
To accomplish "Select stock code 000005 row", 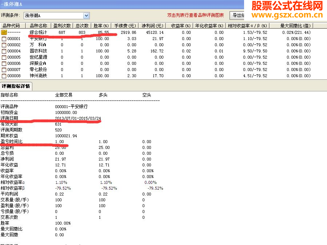I will click(14, 57).
